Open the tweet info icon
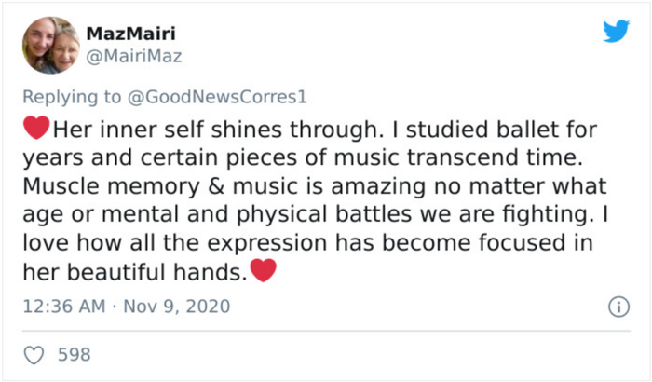 coord(616,307)
